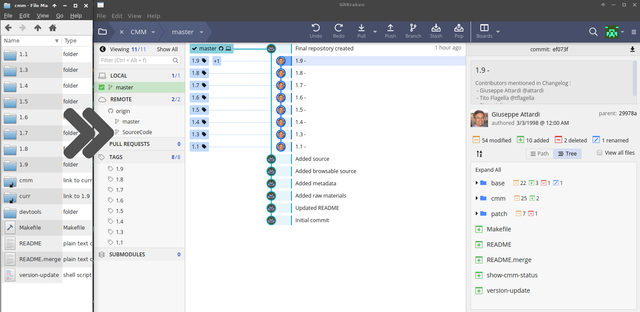This screenshot has width=640, height=312.
Task: Select Final repository created commit
Action: (x=324, y=48)
